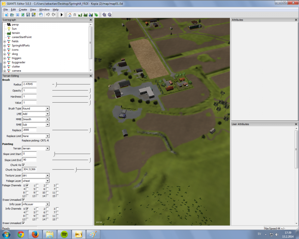This screenshot has height=239, width=299.
Task: Enable Foliage Channels 3 checkbox
Action: pyautogui.click(x=57, y=185)
